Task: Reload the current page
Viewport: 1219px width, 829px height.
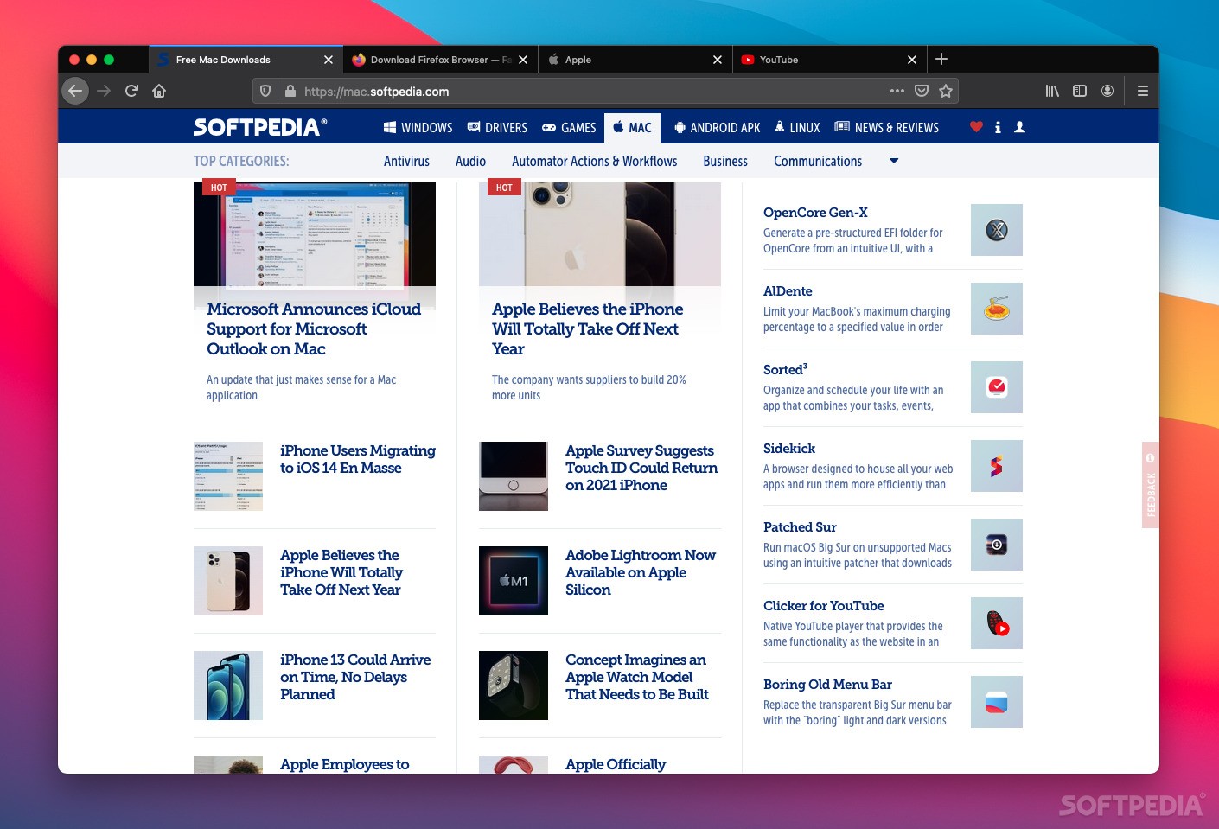Action: [131, 91]
